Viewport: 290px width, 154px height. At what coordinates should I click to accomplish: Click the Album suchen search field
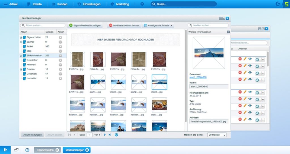coord(43,25)
